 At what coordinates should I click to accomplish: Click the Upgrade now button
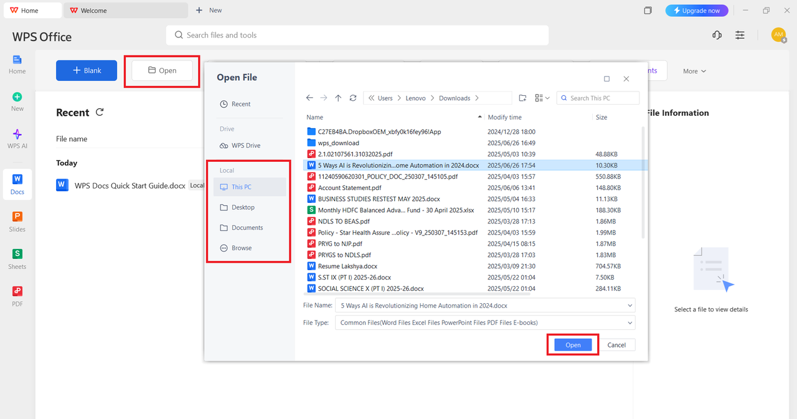[697, 11]
